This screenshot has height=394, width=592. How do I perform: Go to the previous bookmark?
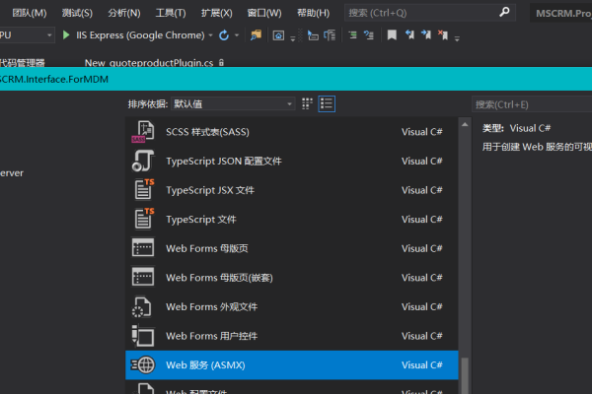pyautogui.click(x=409, y=35)
